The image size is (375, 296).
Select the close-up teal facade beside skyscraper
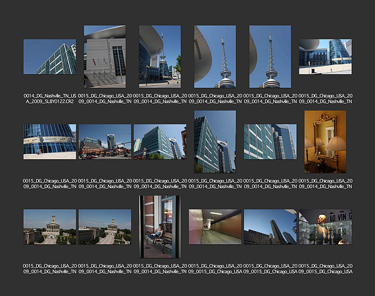click(x=270, y=142)
